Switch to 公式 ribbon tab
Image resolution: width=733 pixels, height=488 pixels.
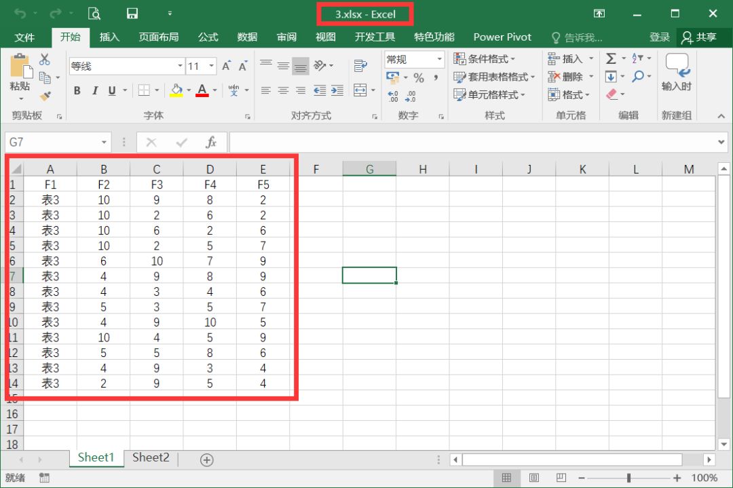(x=208, y=37)
